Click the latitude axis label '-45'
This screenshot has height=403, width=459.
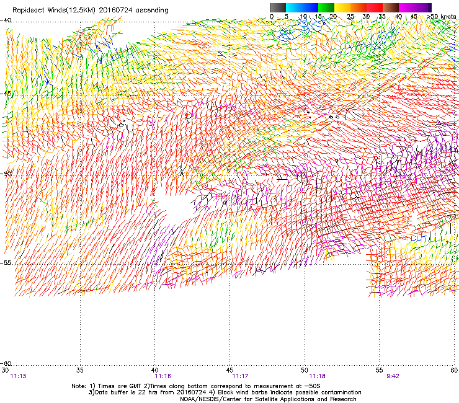6,94
